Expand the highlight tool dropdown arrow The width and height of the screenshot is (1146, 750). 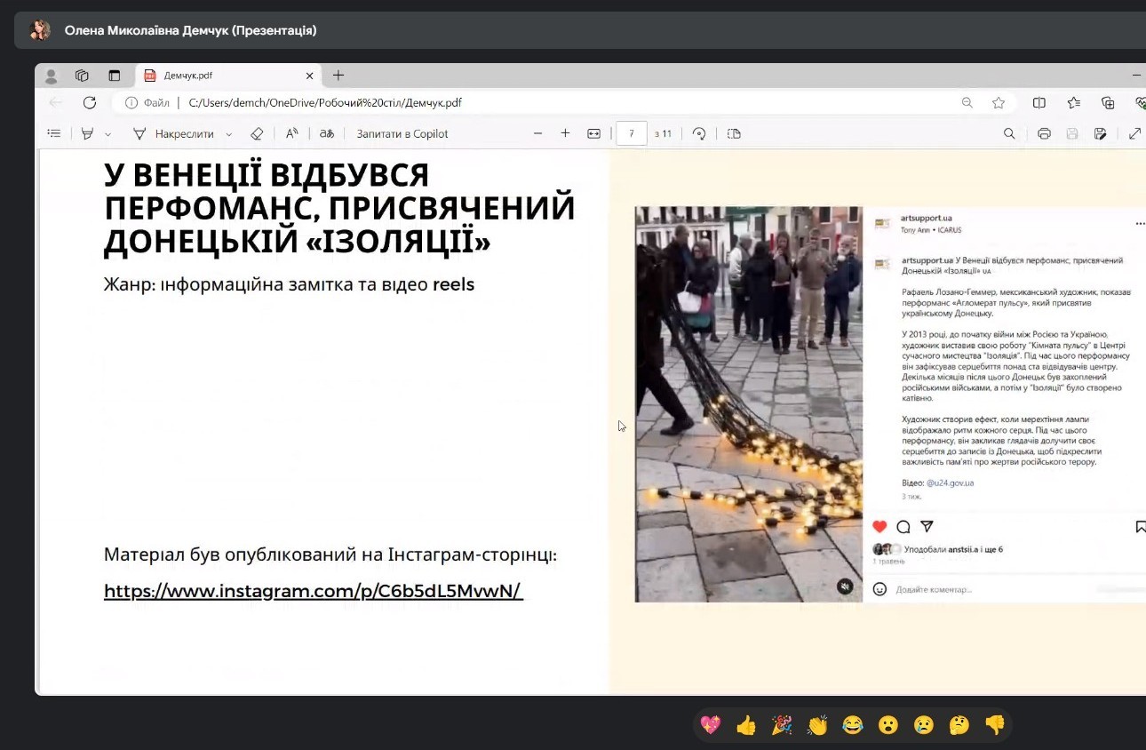(108, 135)
